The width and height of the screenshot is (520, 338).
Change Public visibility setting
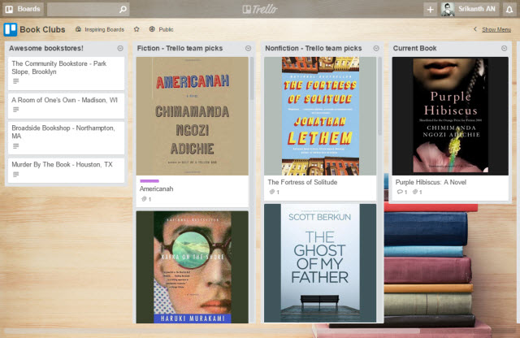(x=161, y=29)
